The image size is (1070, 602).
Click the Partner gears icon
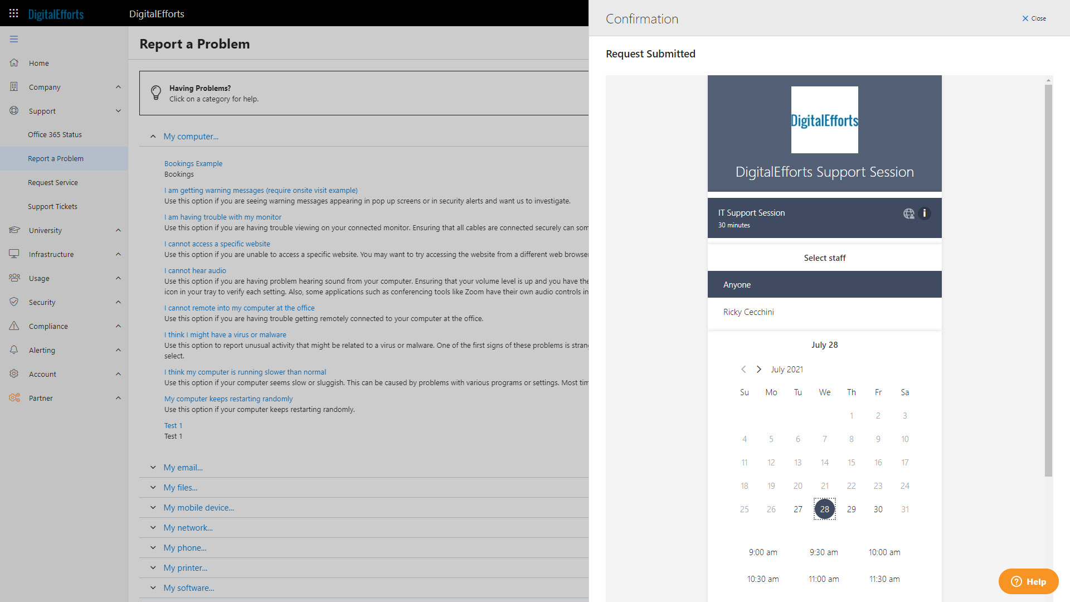tap(14, 398)
